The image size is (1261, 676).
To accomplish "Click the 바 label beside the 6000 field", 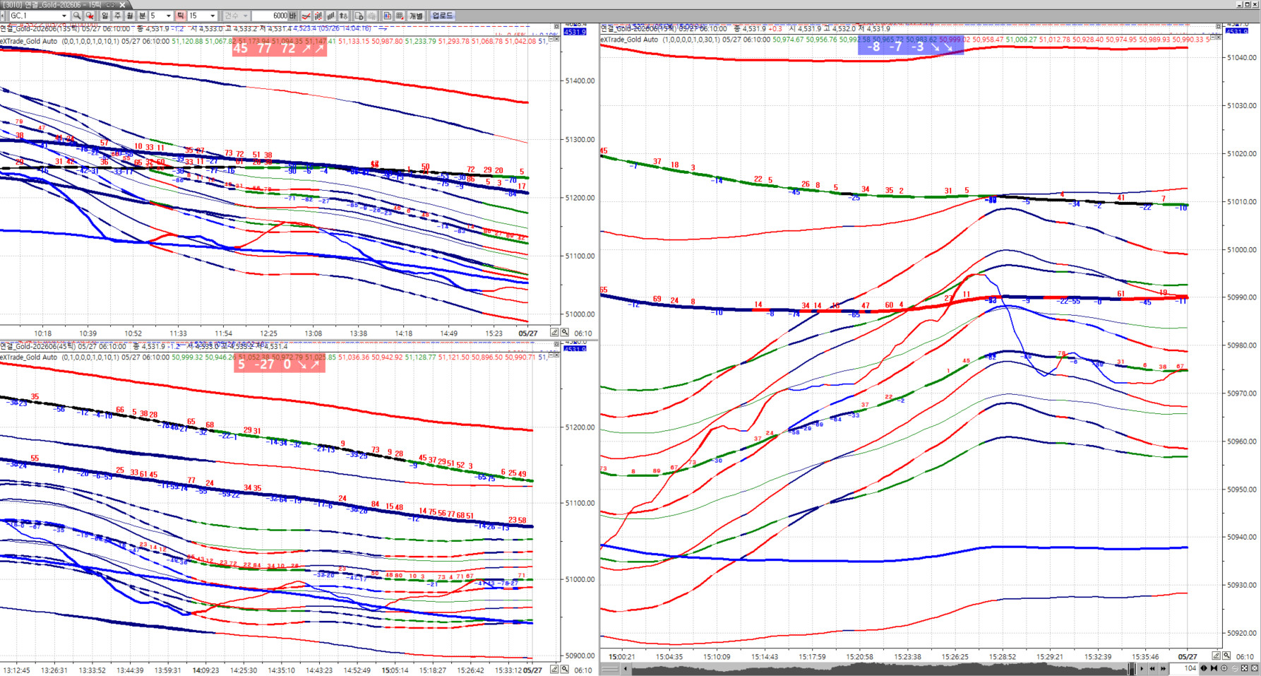I will coord(292,16).
